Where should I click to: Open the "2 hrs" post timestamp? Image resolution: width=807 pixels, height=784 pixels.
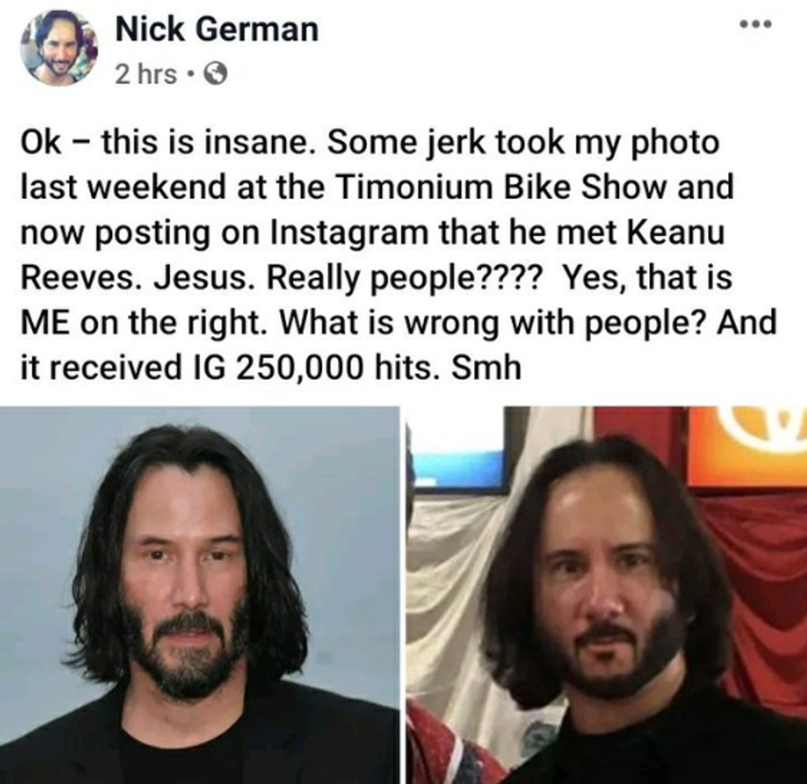[147, 75]
